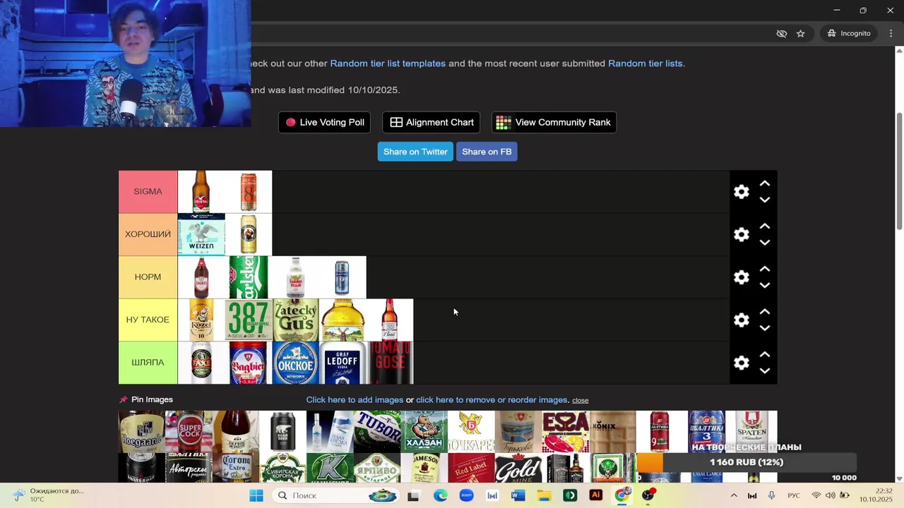This screenshot has width=904, height=508.
Task: Share the tier list on FB
Action: pyautogui.click(x=487, y=152)
